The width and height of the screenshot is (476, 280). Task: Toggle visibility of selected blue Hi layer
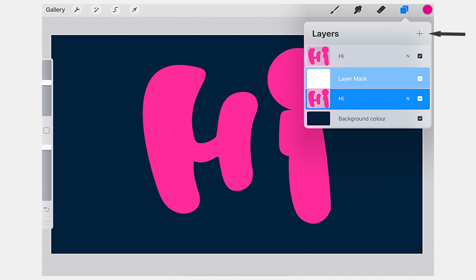(420, 99)
